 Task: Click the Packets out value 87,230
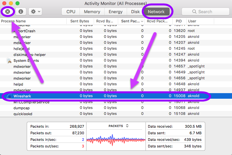(78, 133)
